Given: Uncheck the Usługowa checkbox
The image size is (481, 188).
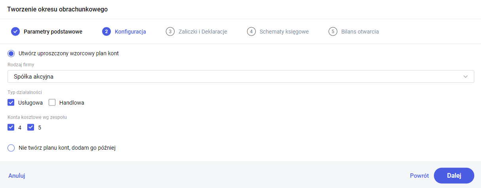Looking at the screenshot, I should [x=11, y=103].
